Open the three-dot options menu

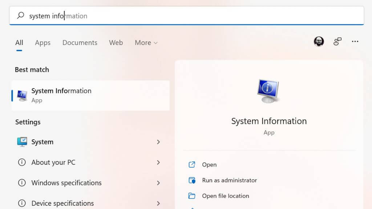point(355,42)
